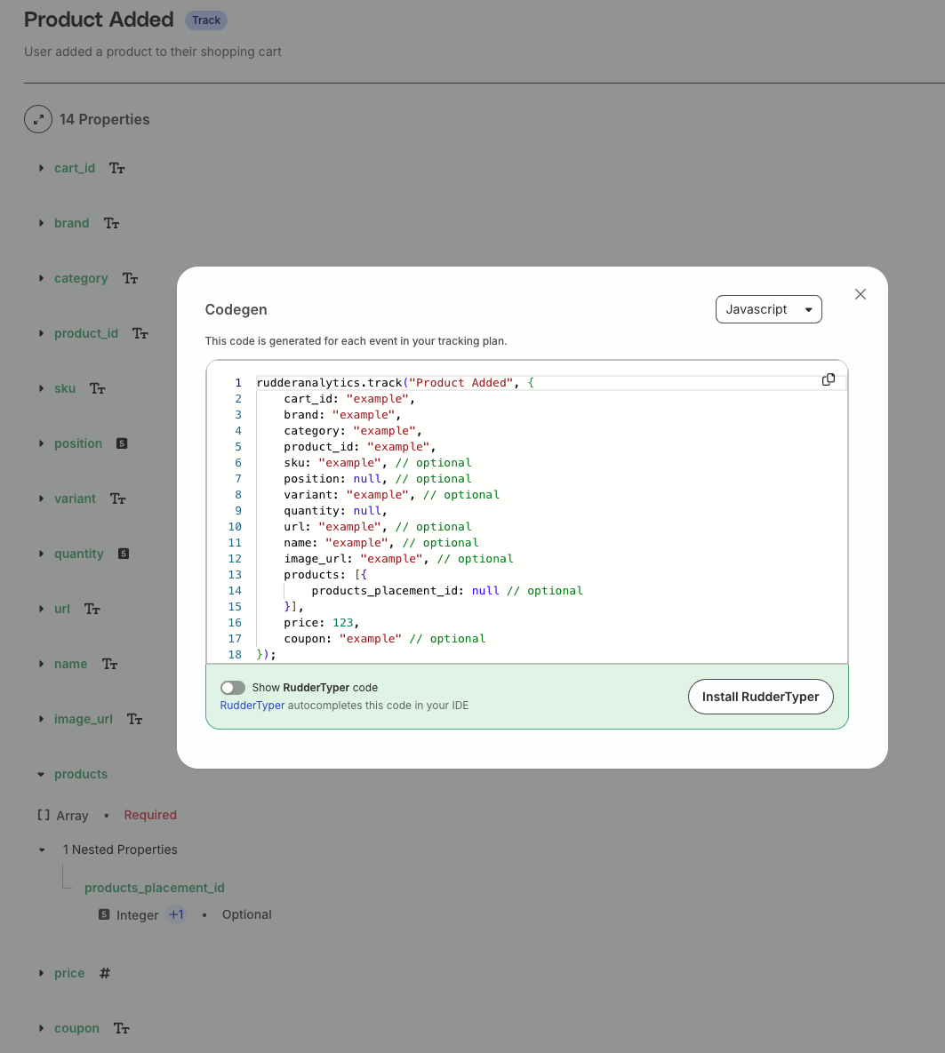
Task: Click the integer type icon next to quantity
Action: [x=124, y=554]
